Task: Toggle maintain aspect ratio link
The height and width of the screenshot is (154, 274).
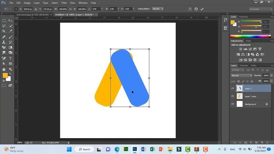Action: point(70,9)
